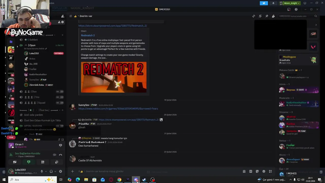Open the replied Redmatch_2 store link

point(128,120)
